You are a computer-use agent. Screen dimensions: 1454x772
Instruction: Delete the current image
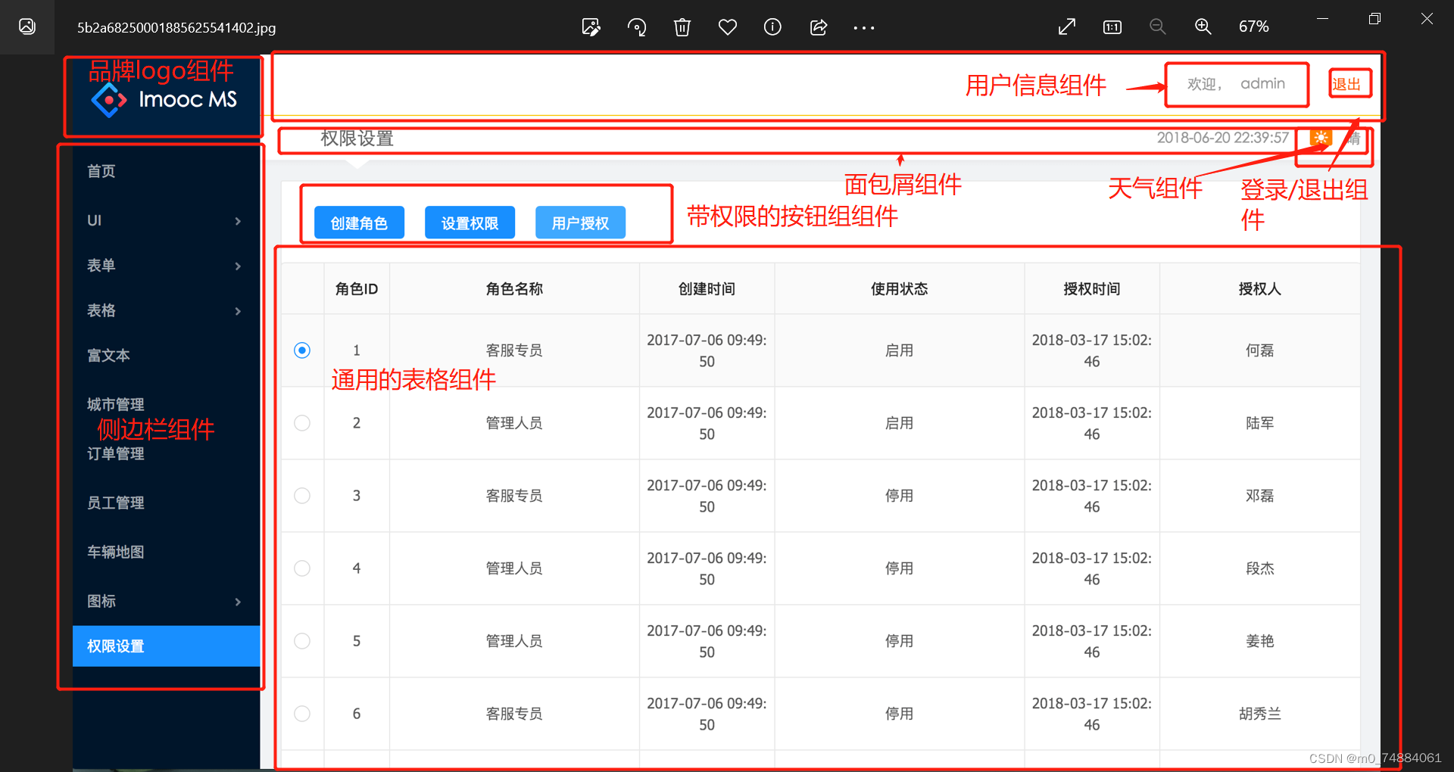tap(682, 26)
